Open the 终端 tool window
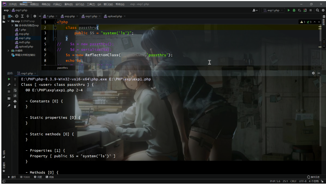This screenshot has width=326, height=185. point(50,177)
